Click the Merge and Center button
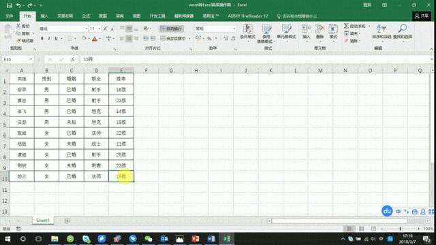Viewport: 436px width, 245px height. point(173,38)
